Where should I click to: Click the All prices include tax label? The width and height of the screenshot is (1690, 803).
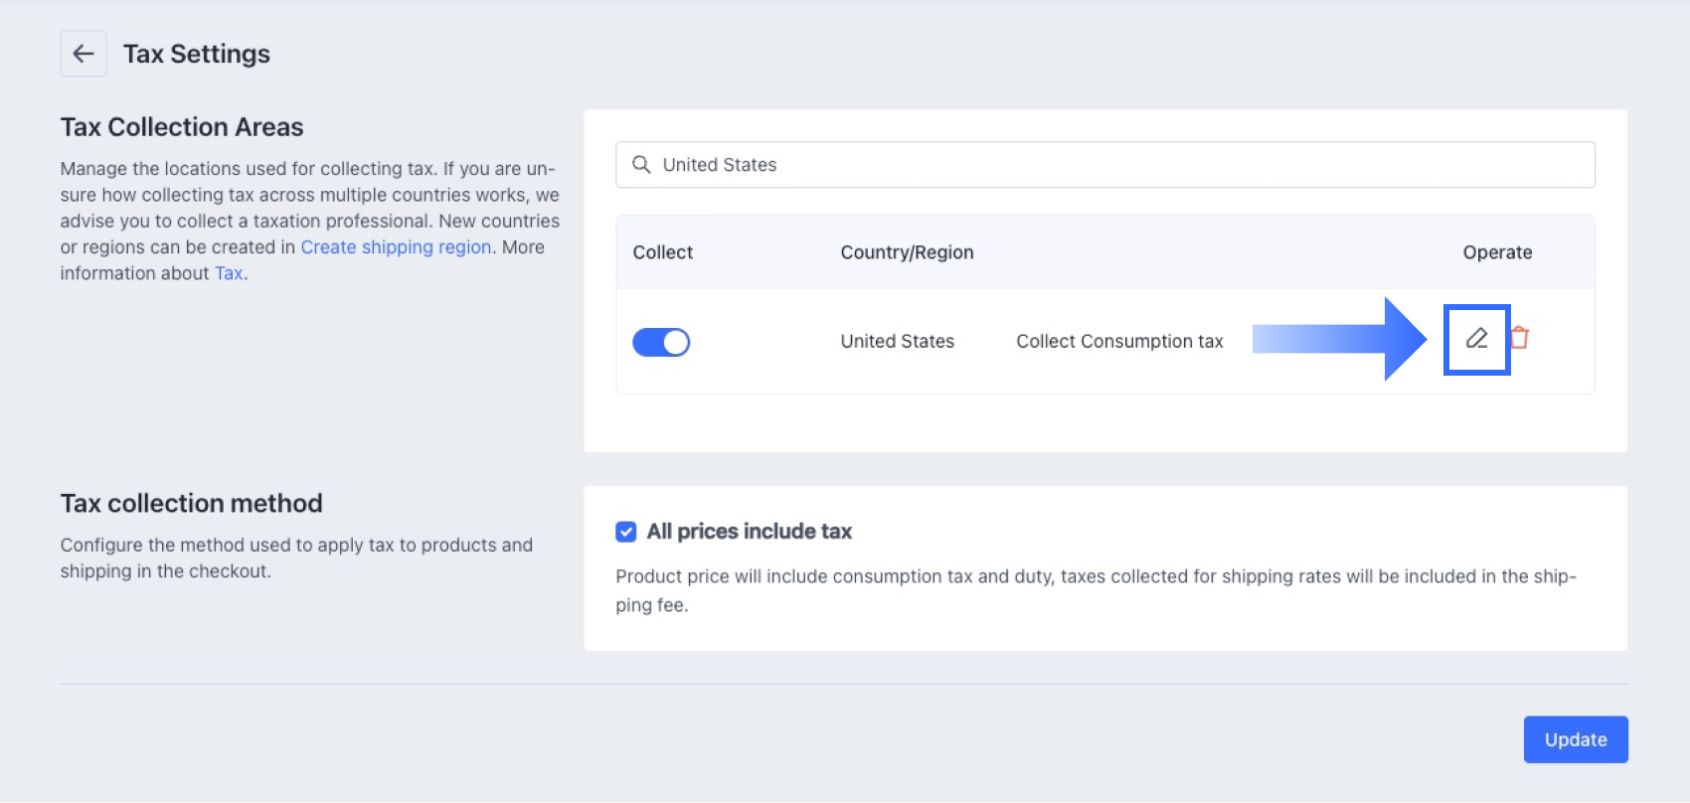pyautogui.click(x=750, y=532)
